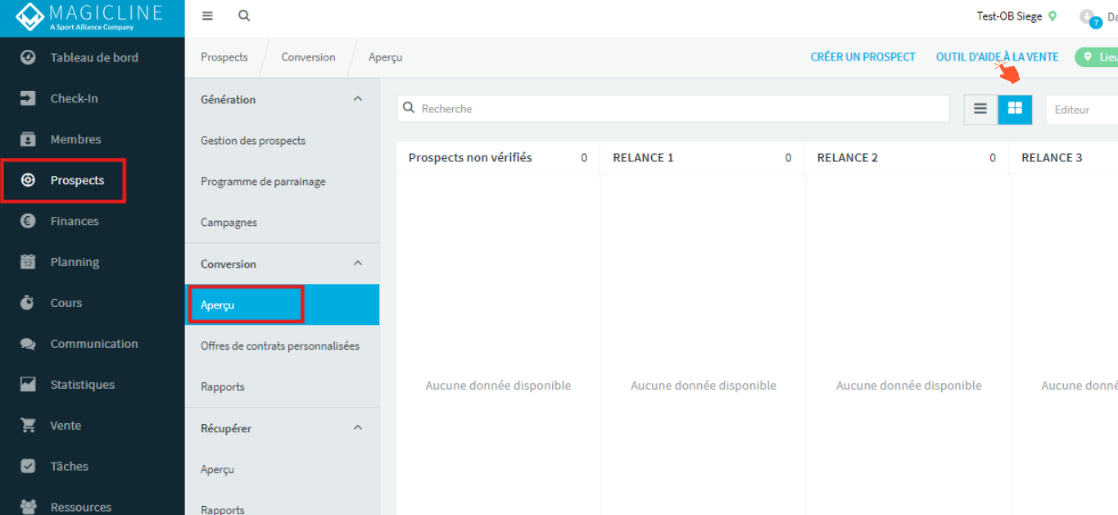Click the location pin next to Test-OB Siege
This screenshot has width=1118, height=515.
pyautogui.click(x=1052, y=16)
